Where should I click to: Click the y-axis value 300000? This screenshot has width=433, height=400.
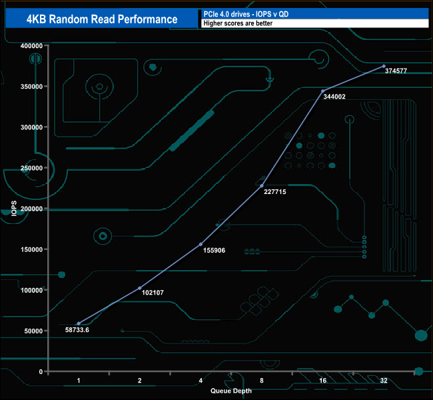(x=31, y=127)
